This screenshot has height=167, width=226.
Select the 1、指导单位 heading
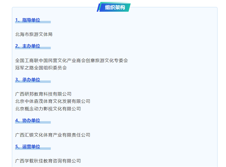coord(28,20)
